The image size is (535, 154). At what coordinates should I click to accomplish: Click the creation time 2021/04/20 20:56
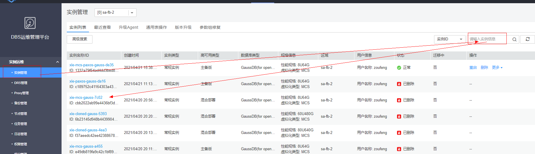[x=140, y=100]
